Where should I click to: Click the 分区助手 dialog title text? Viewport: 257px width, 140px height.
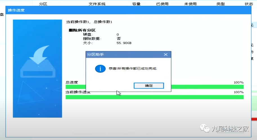click(95, 54)
